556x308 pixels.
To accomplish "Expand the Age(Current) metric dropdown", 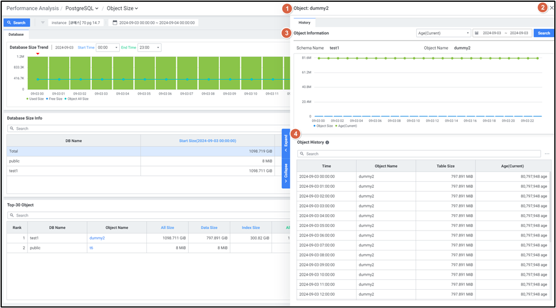I will [443, 33].
